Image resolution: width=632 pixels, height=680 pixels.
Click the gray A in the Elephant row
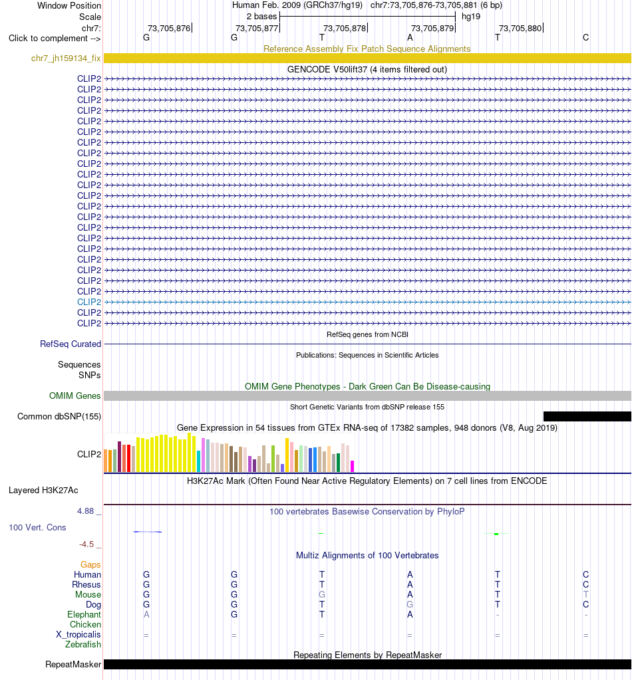pos(146,614)
